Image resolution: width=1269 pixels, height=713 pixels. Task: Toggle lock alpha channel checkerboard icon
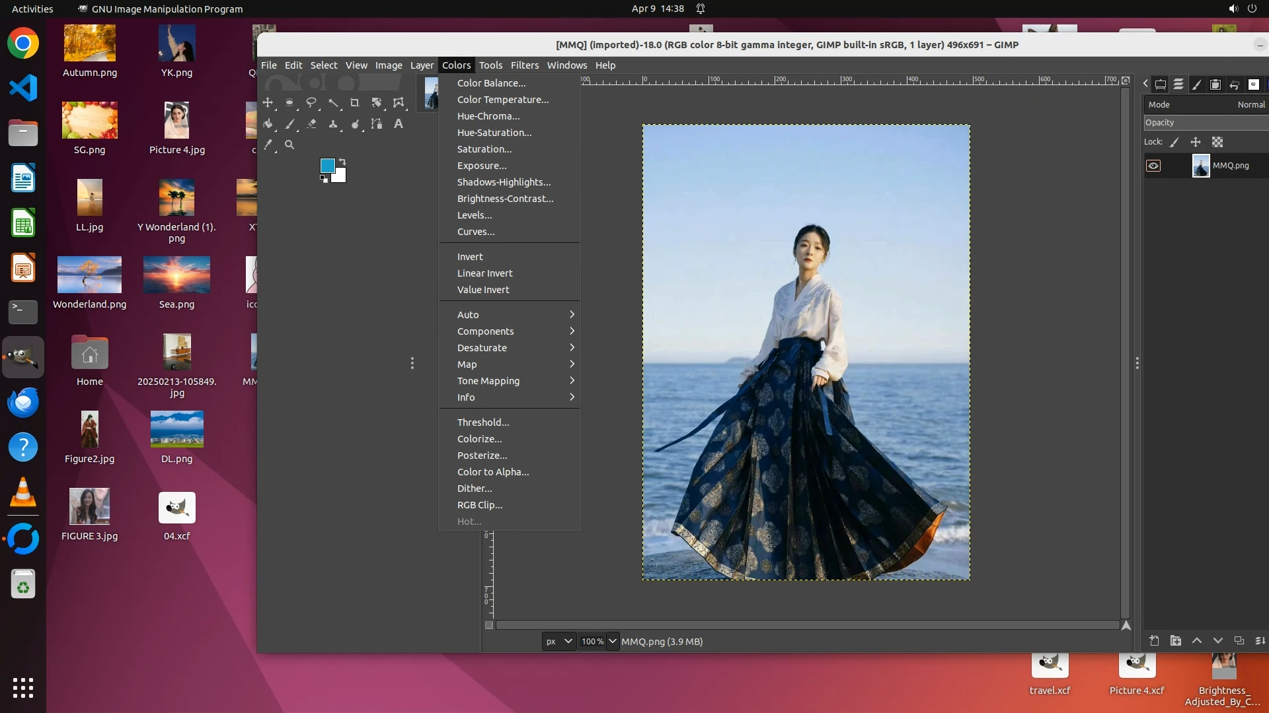1217,142
